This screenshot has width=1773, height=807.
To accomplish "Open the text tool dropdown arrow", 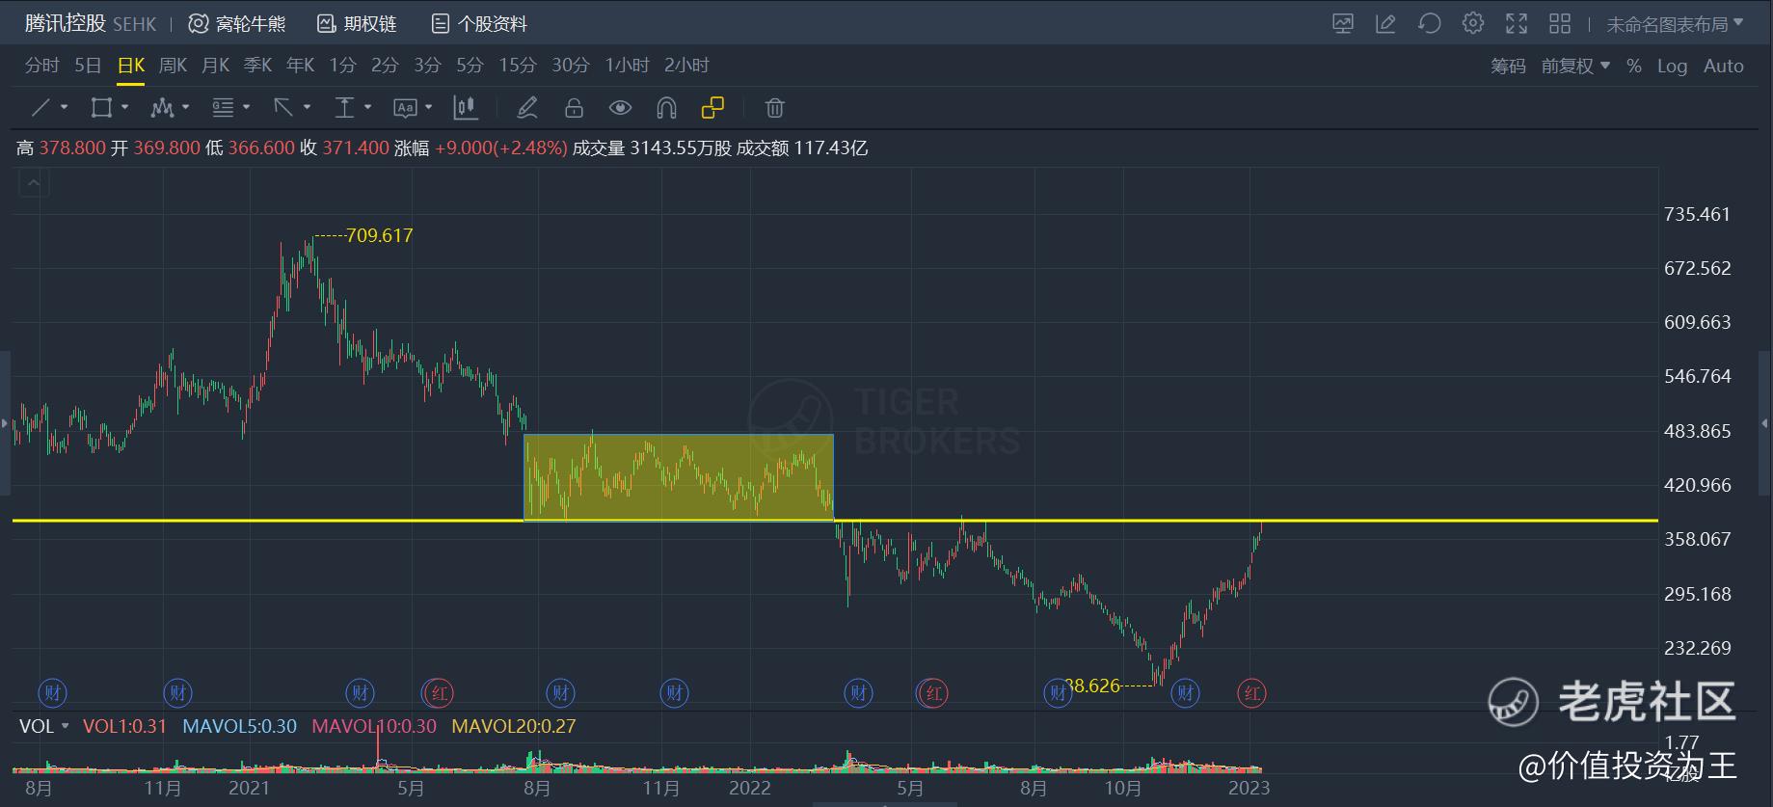I will coord(429,108).
